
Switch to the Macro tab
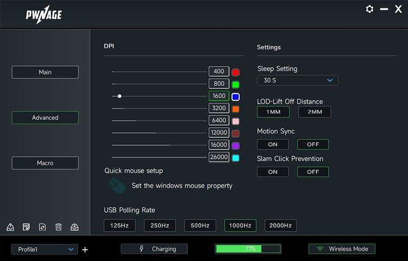(x=45, y=163)
